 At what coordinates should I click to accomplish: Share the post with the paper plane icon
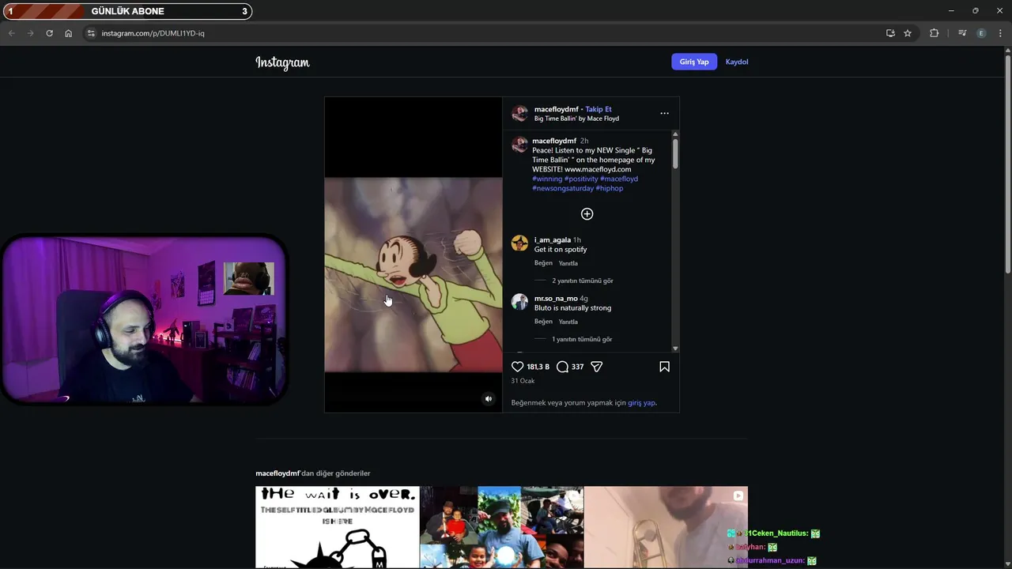coord(597,367)
